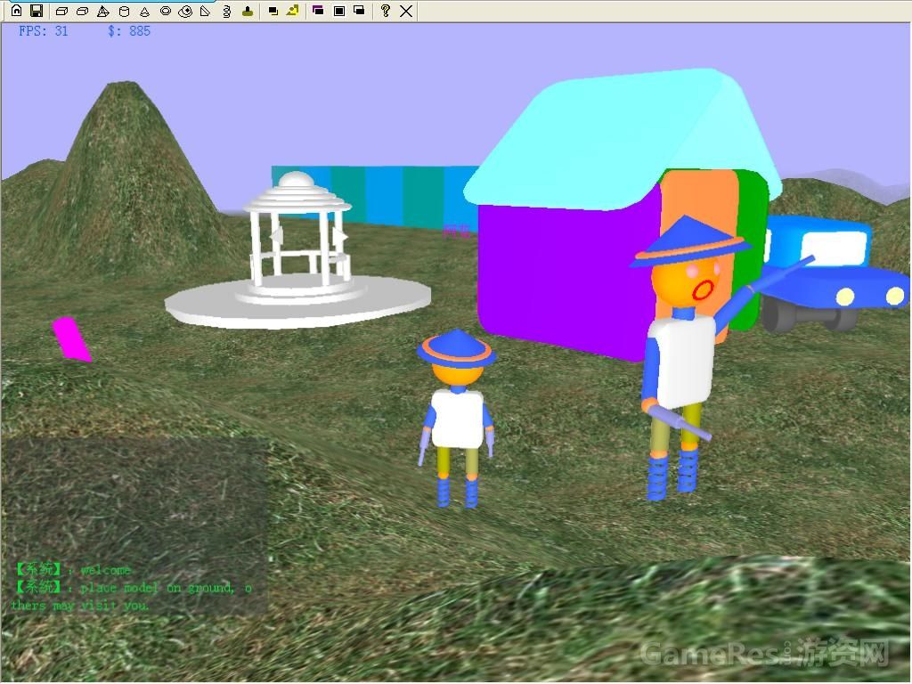Click the pink marker on the grass

coord(70,339)
